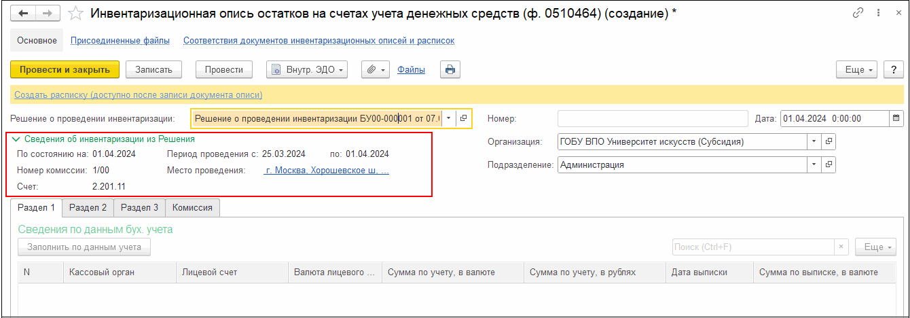
Task: Select the Раздел 3 tab
Action: click(139, 208)
